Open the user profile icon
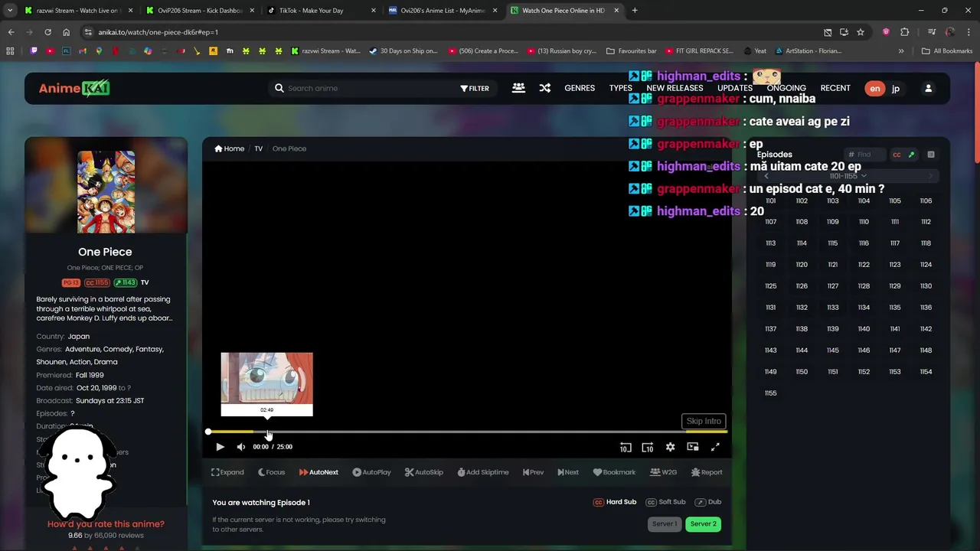The height and width of the screenshot is (551, 980). [928, 88]
